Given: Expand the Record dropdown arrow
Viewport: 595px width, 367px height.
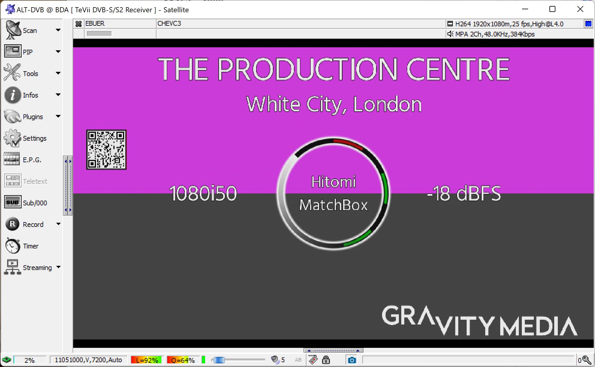Looking at the screenshot, I should click(58, 224).
